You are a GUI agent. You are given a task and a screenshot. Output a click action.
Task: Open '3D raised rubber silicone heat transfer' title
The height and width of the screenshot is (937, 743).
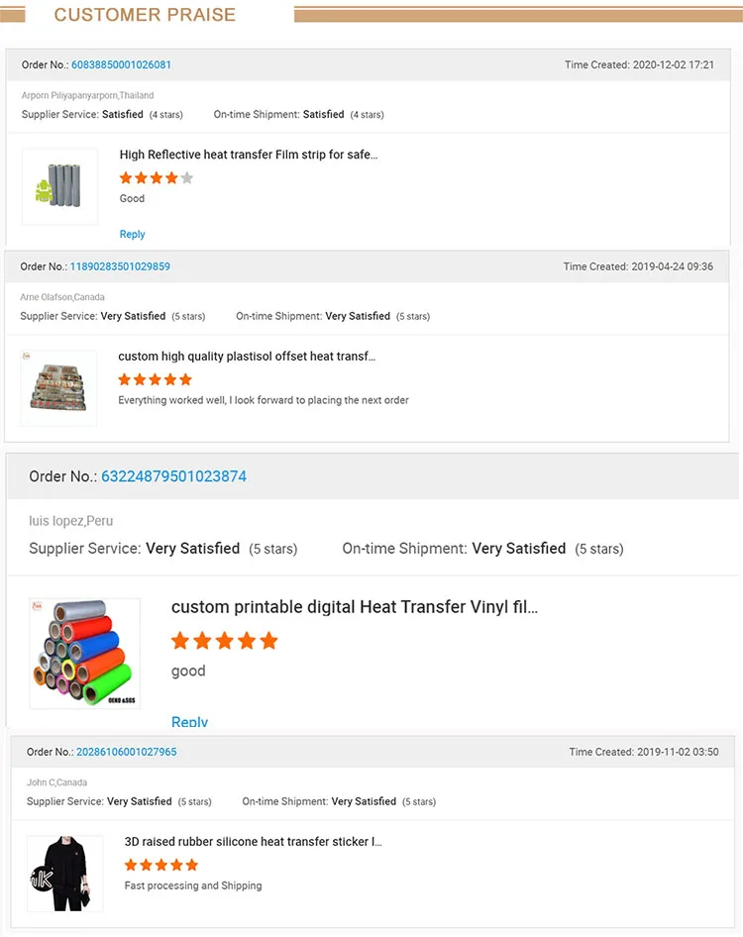pyautogui.click(x=253, y=842)
